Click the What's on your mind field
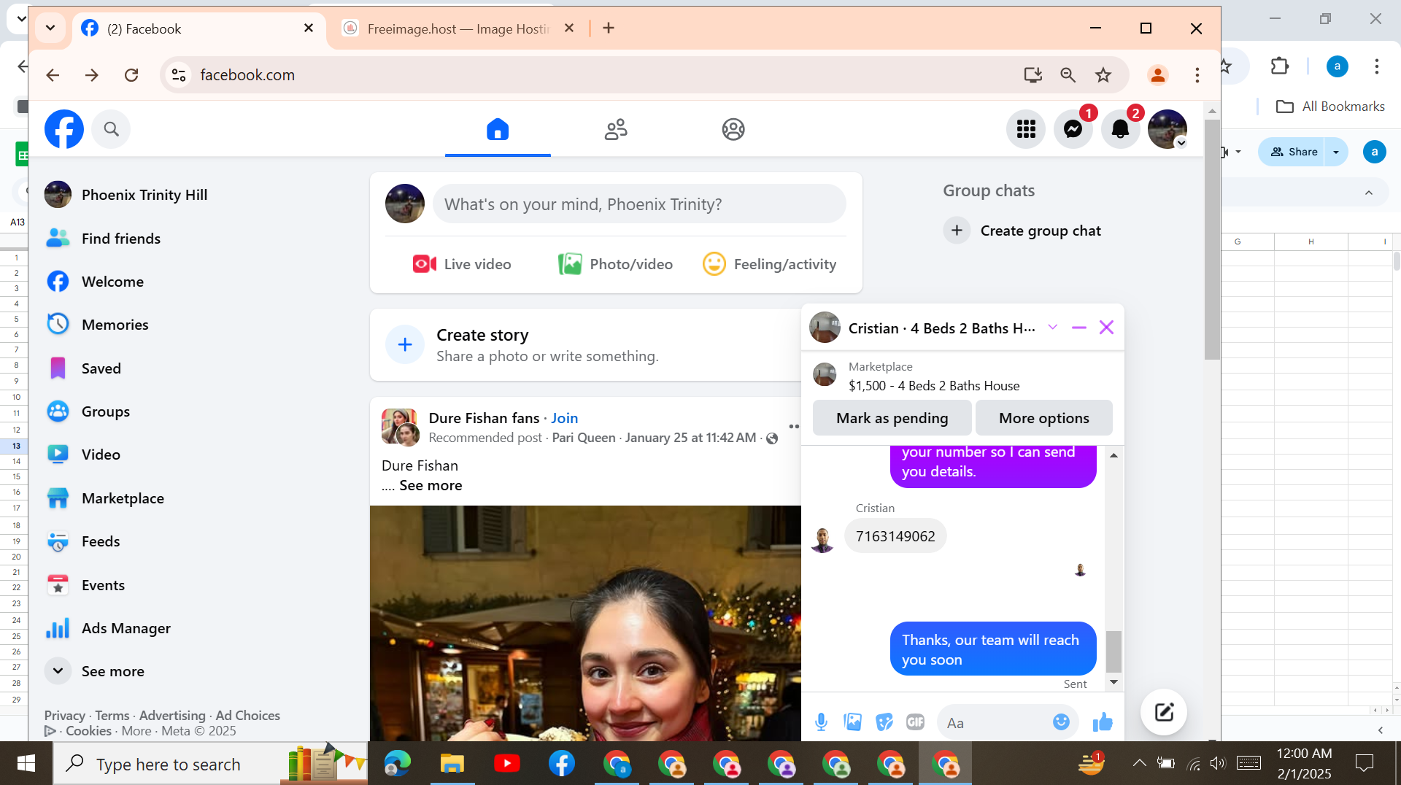Viewport: 1401px width, 785px height. click(639, 204)
